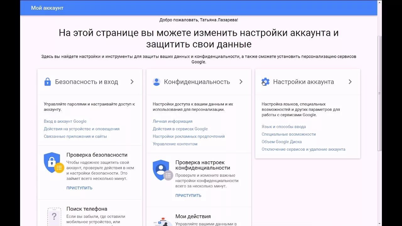Expand the Конфиденциальность chevron

(241, 82)
